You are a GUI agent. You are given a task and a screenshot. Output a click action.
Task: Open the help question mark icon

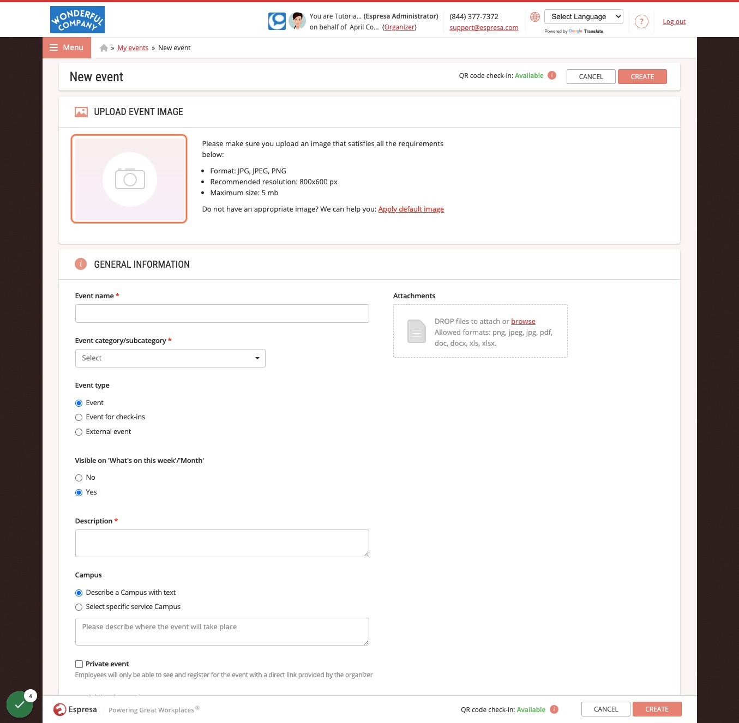[x=641, y=22]
